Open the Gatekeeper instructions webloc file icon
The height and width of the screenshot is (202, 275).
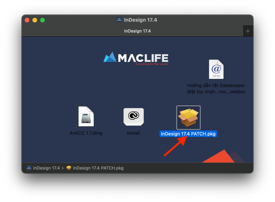216,69
